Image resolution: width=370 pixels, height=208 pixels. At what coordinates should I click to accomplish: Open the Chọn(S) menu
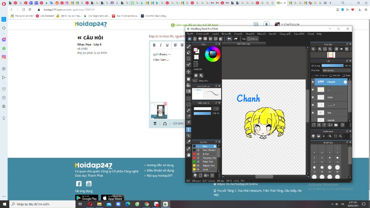click(x=238, y=34)
